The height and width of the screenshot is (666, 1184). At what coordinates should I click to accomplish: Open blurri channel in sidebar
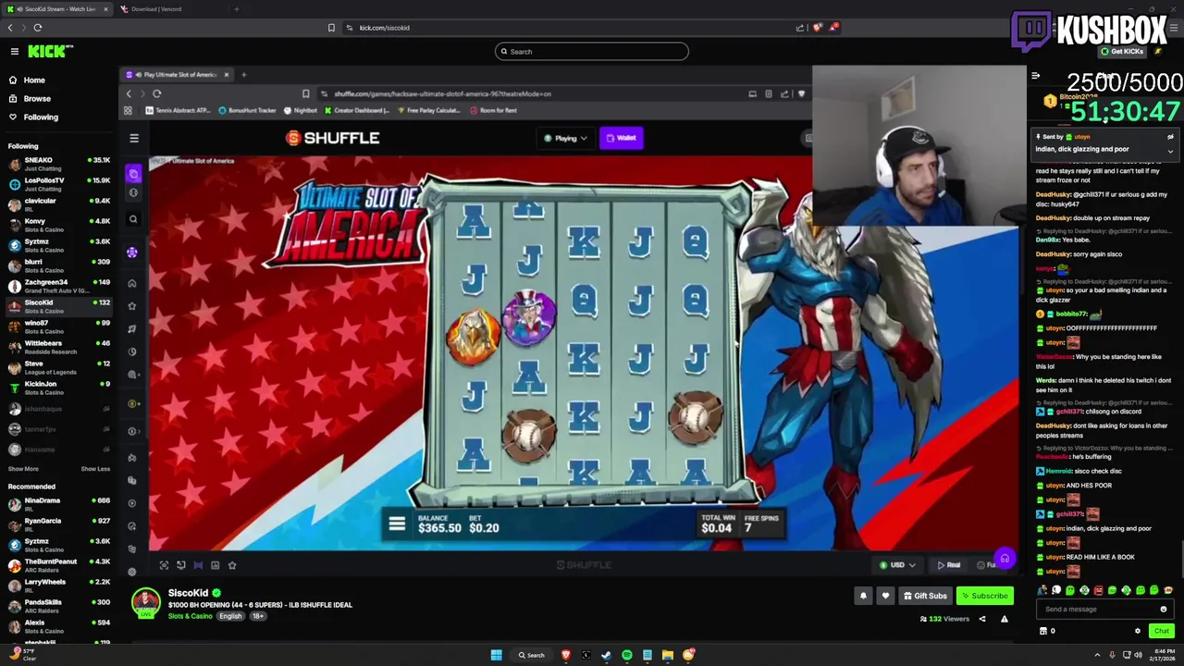(57, 265)
